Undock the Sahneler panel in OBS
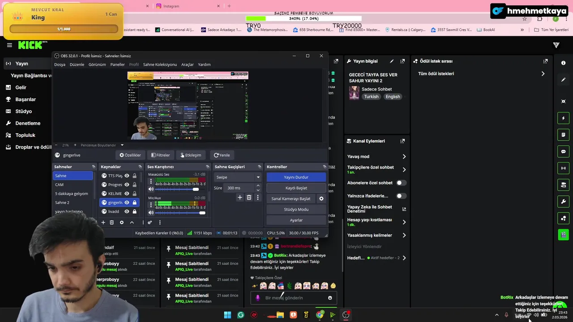Image resolution: width=573 pixels, height=322 pixels. pos(94,167)
